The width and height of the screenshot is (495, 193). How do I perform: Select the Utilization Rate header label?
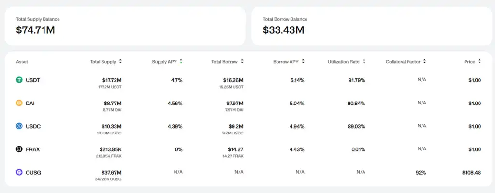(344, 62)
